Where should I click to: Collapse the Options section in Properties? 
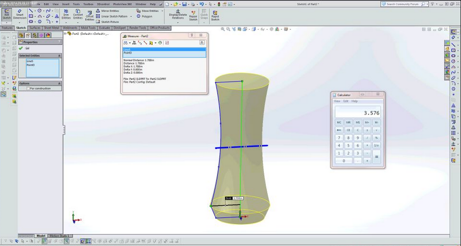(59, 83)
